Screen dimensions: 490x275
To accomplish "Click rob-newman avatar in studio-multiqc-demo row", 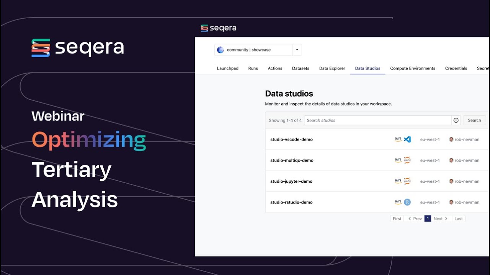I will click(x=451, y=160).
